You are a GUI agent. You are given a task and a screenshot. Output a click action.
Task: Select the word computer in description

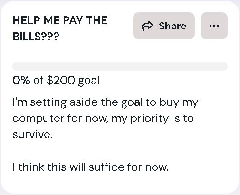click(x=38, y=119)
